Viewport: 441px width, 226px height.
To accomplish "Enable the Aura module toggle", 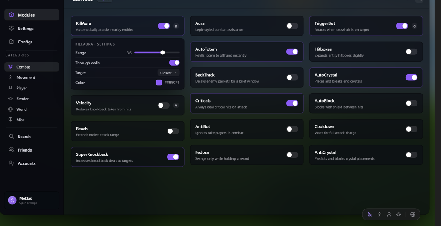I will click(292, 26).
